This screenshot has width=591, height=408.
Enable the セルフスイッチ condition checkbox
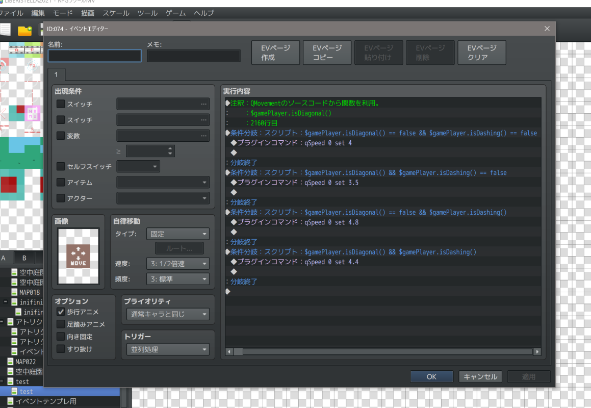pyautogui.click(x=61, y=166)
